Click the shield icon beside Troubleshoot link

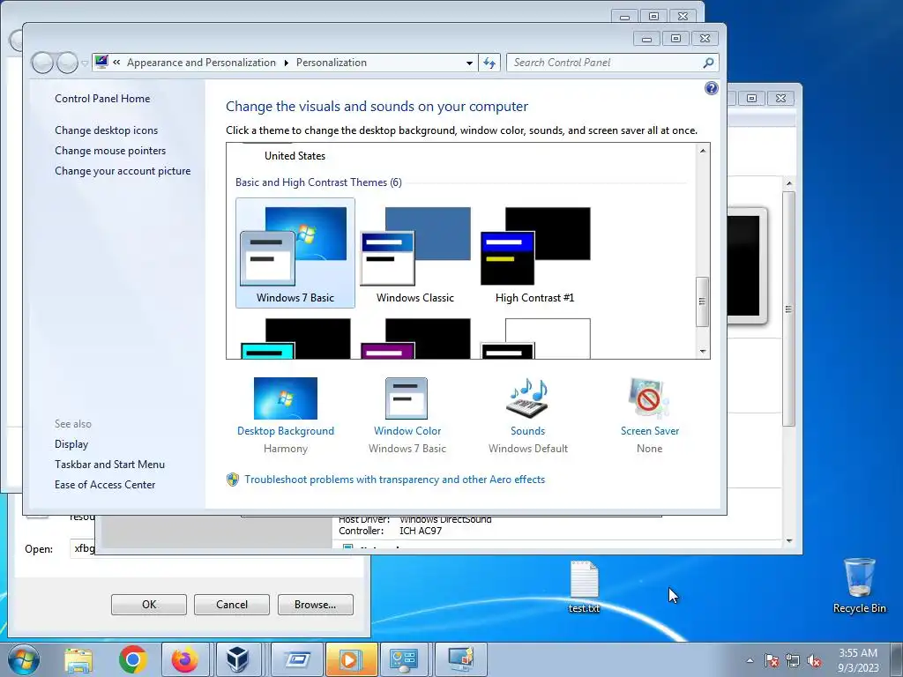point(233,480)
